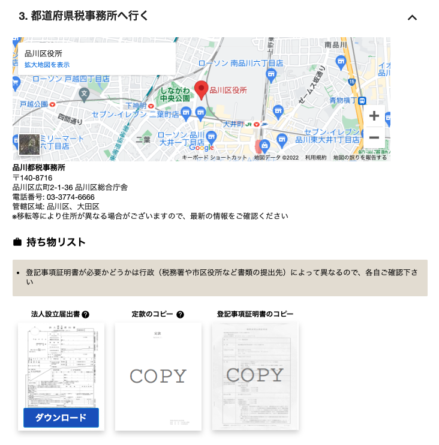Click the 下神明 station icon

pos(151,106)
